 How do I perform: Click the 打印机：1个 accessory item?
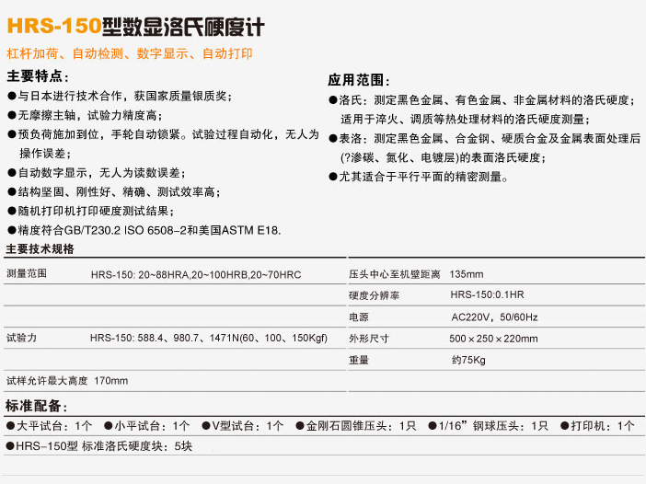(x=602, y=426)
